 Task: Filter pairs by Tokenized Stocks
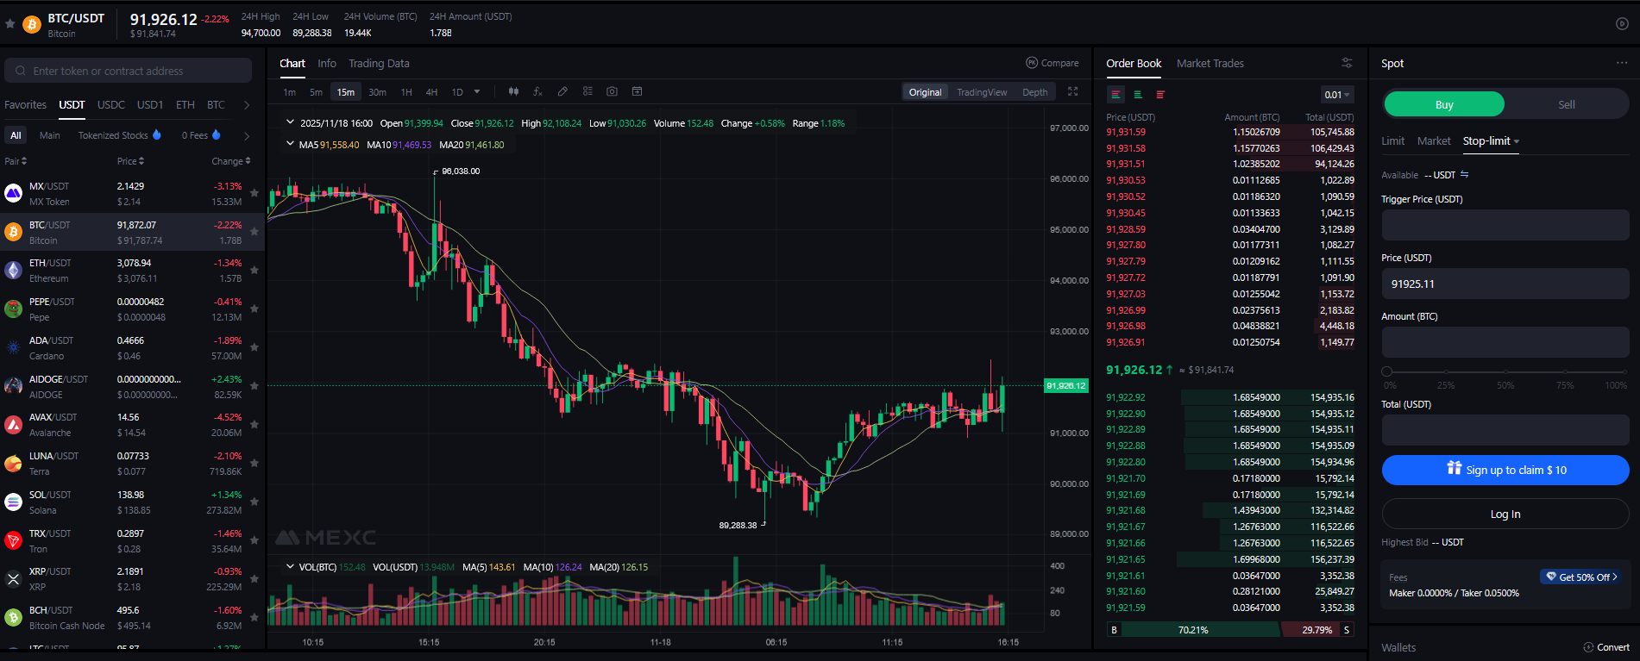tap(120, 135)
